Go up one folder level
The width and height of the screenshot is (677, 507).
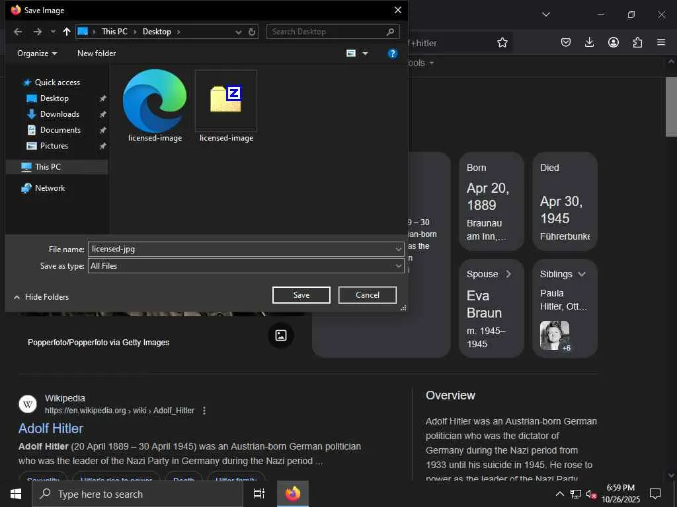click(x=67, y=32)
